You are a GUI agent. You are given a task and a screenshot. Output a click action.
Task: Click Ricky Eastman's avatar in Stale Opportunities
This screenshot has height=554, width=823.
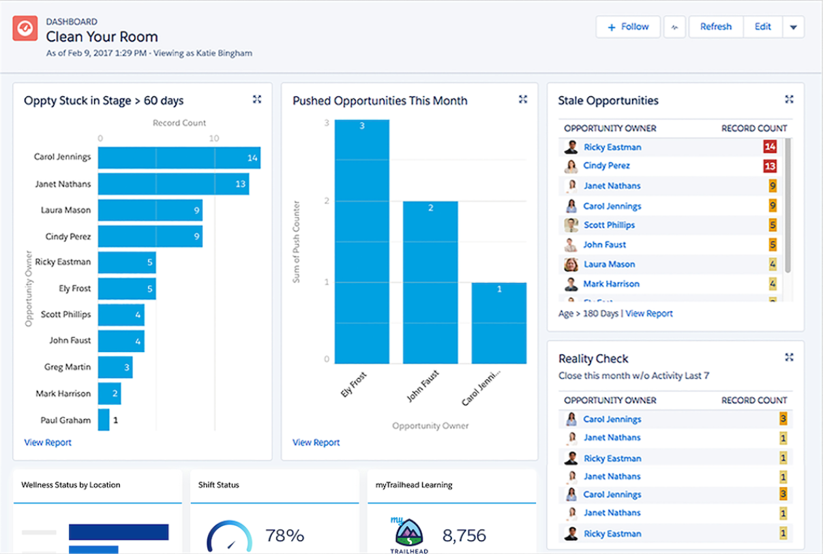pos(571,147)
